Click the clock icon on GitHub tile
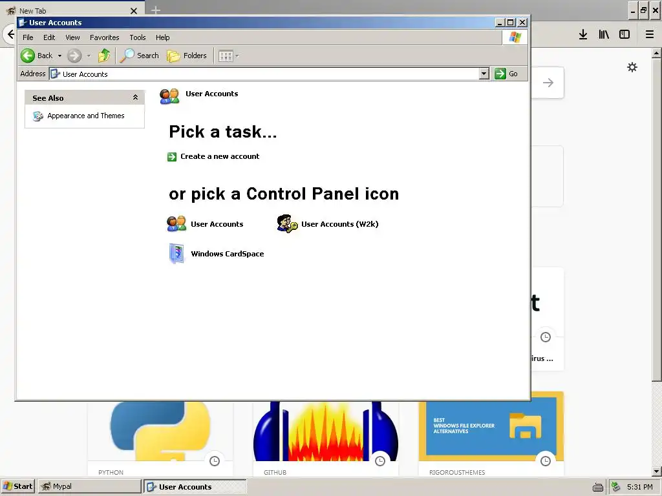Image resolution: width=662 pixels, height=496 pixels. tap(380, 461)
